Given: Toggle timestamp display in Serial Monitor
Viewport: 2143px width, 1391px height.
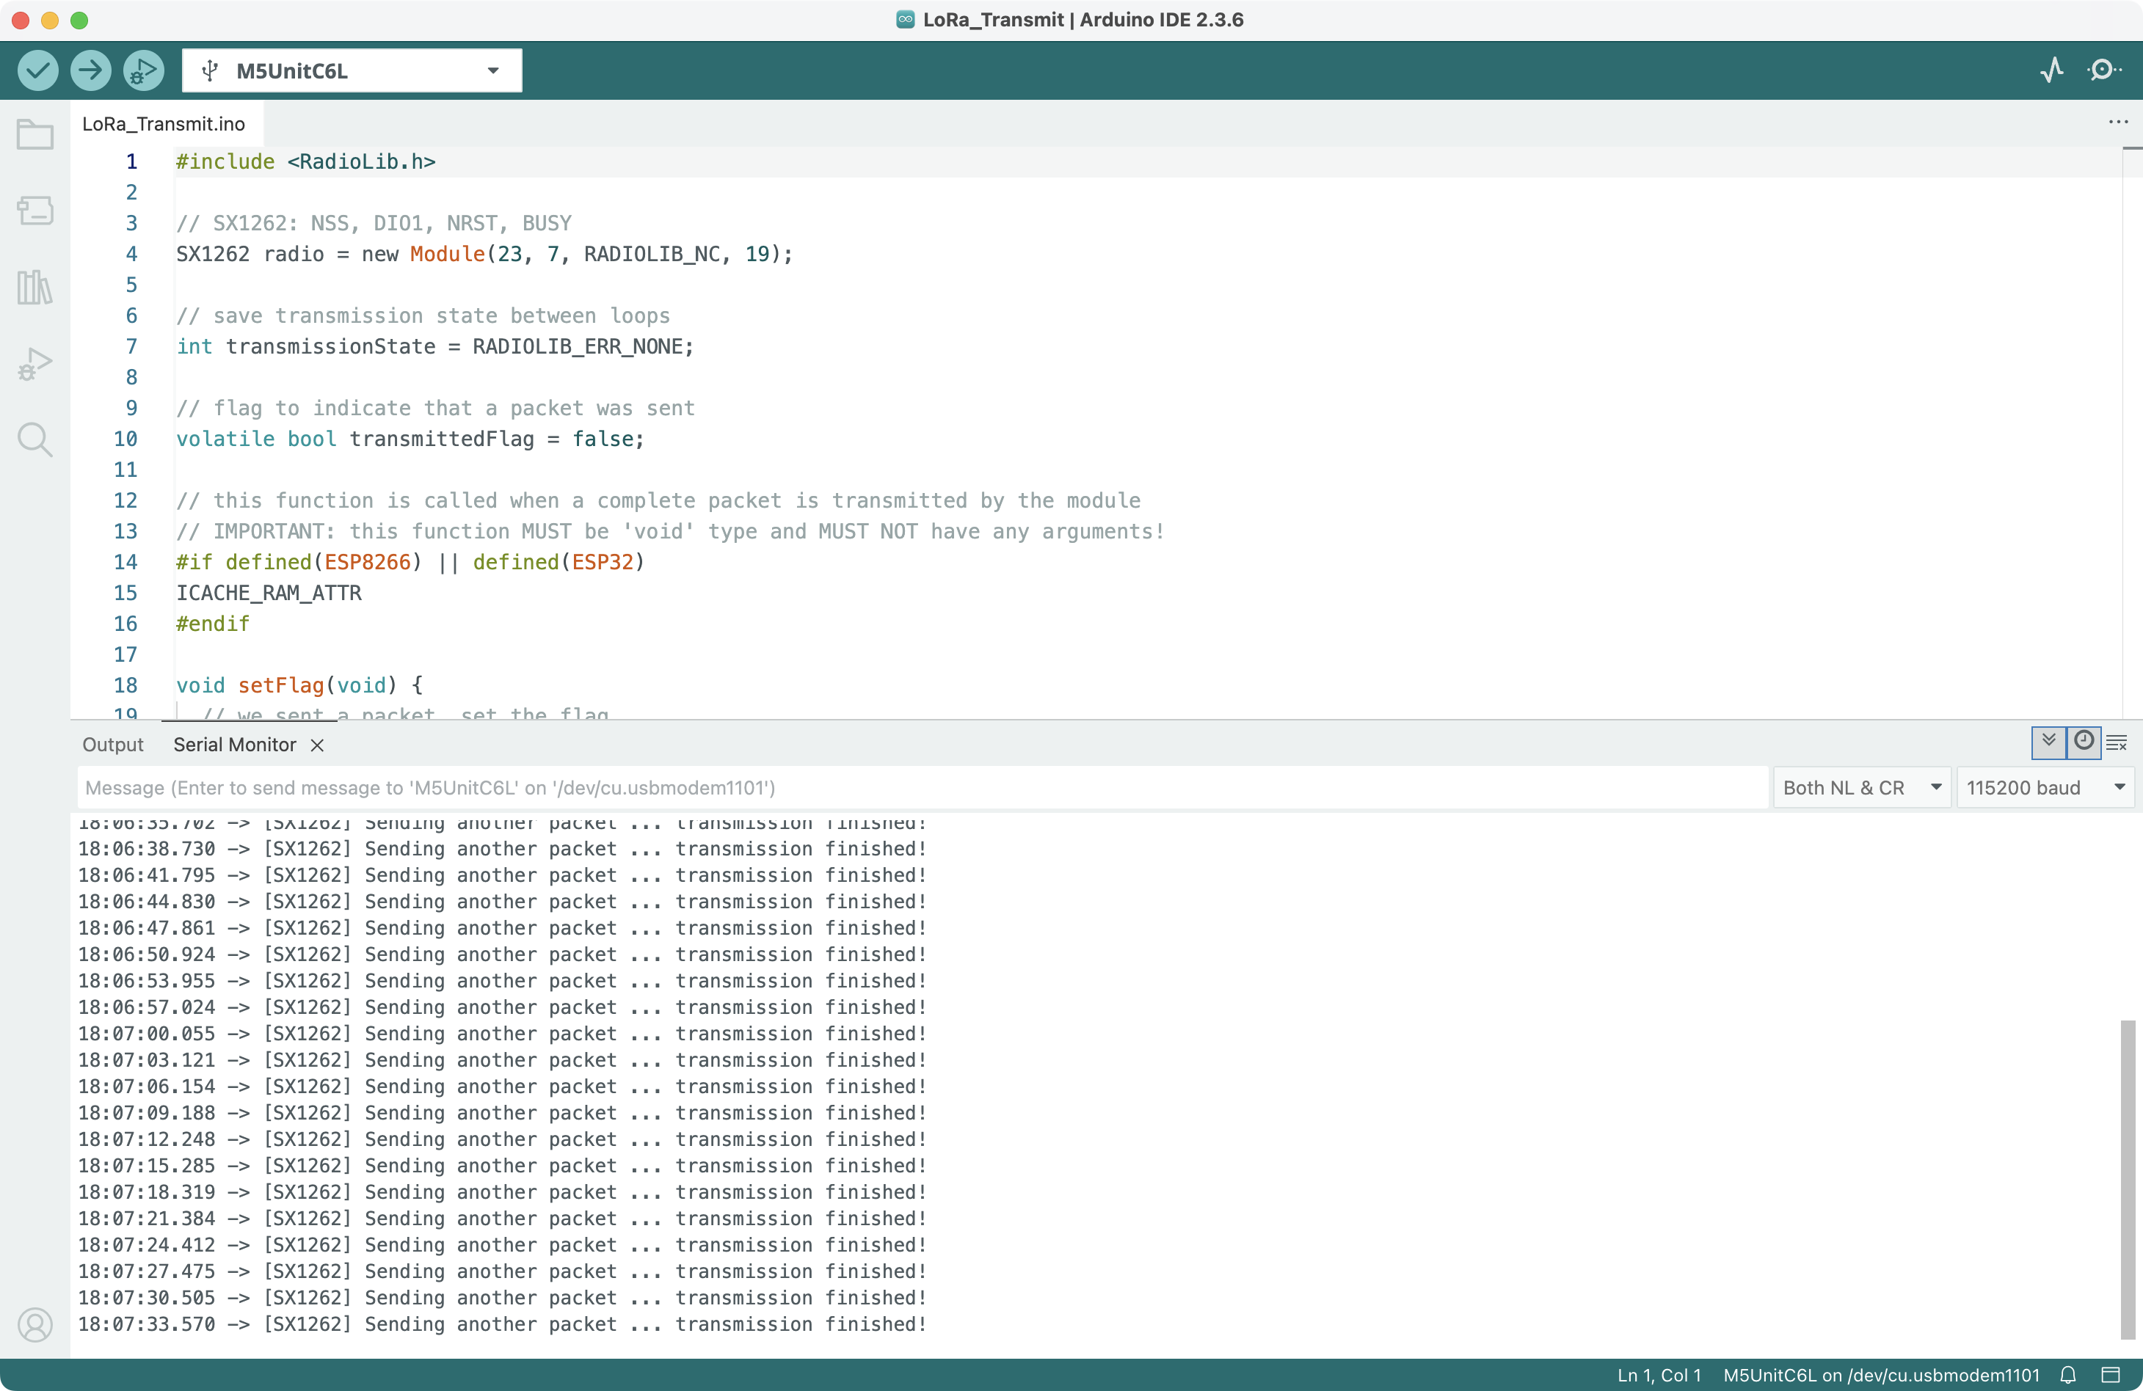Looking at the screenshot, I should (x=2084, y=742).
